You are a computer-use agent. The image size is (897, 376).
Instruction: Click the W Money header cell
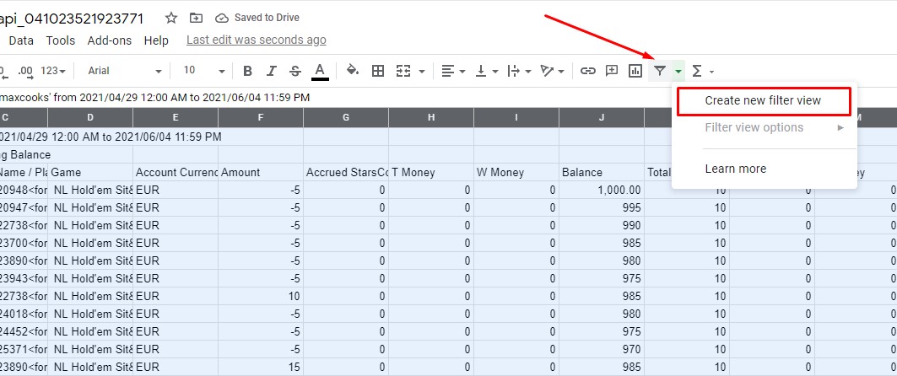[516, 173]
